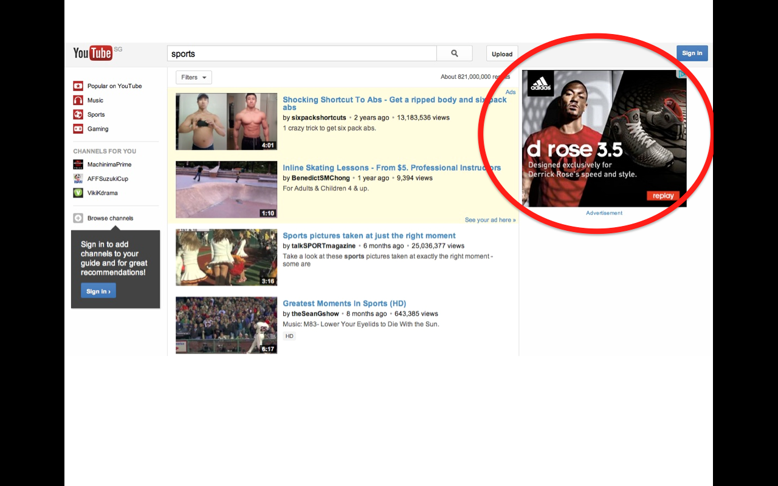Click the Popular on YouTube icon
Viewport: 778px width, 486px height.
[78, 86]
